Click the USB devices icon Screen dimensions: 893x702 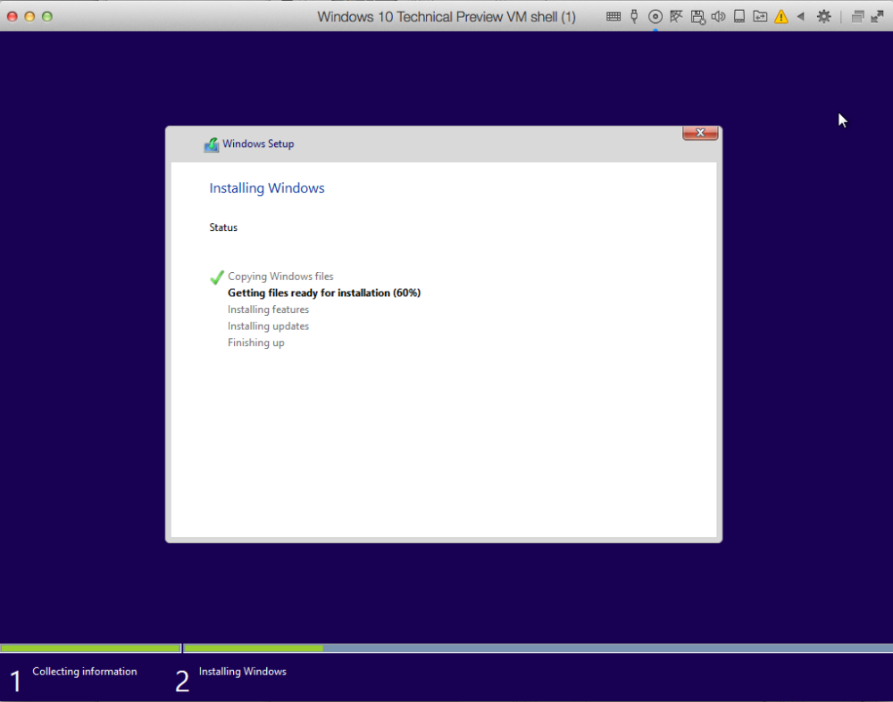[634, 16]
